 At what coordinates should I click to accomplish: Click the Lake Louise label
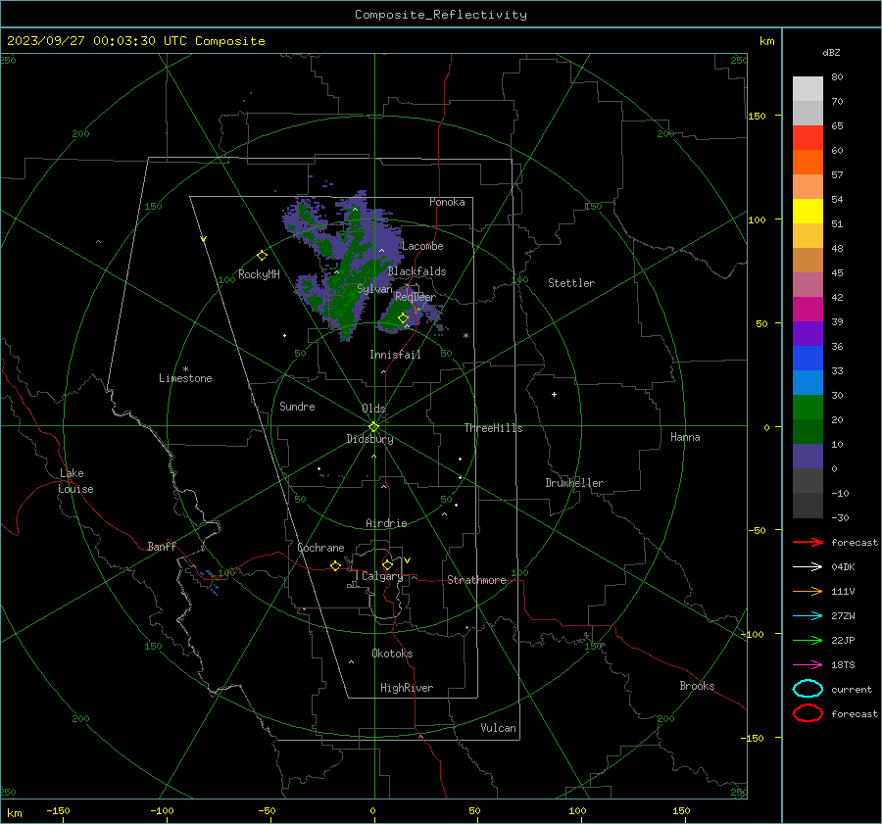75,481
